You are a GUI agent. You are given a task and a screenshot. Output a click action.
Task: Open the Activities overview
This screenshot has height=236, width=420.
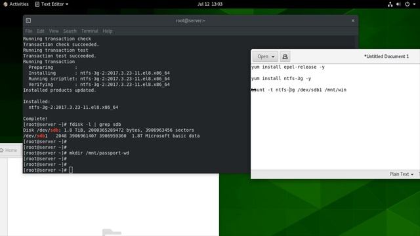16,4
